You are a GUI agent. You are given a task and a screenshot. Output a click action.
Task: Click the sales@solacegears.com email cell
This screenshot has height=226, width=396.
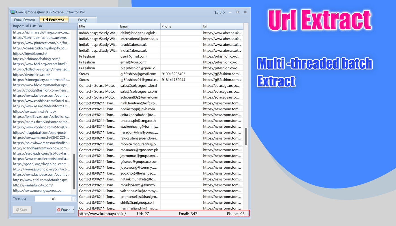(140, 91)
